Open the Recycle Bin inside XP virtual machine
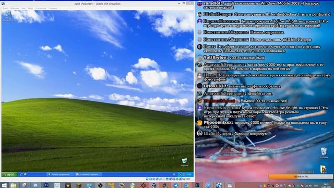 point(184,162)
